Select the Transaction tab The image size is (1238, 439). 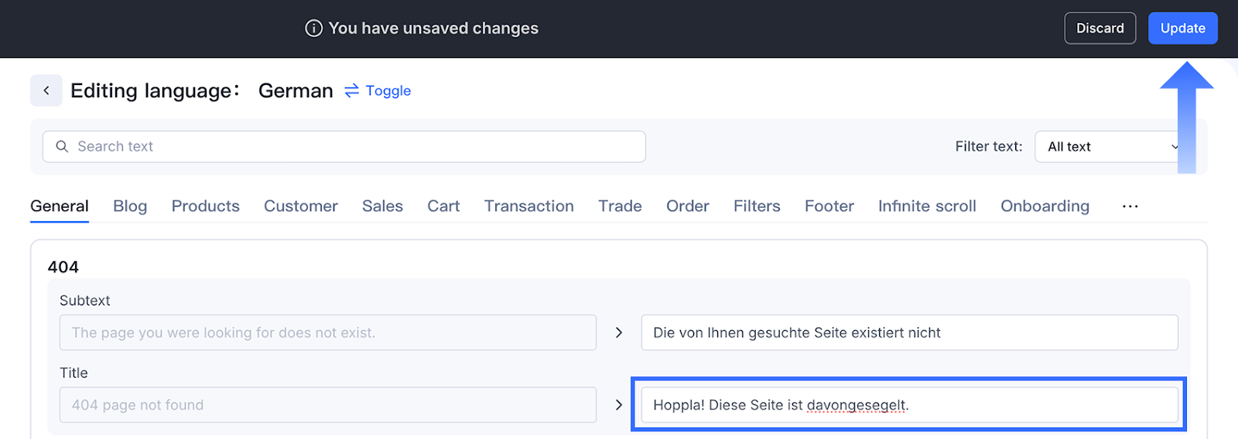pos(528,206)
